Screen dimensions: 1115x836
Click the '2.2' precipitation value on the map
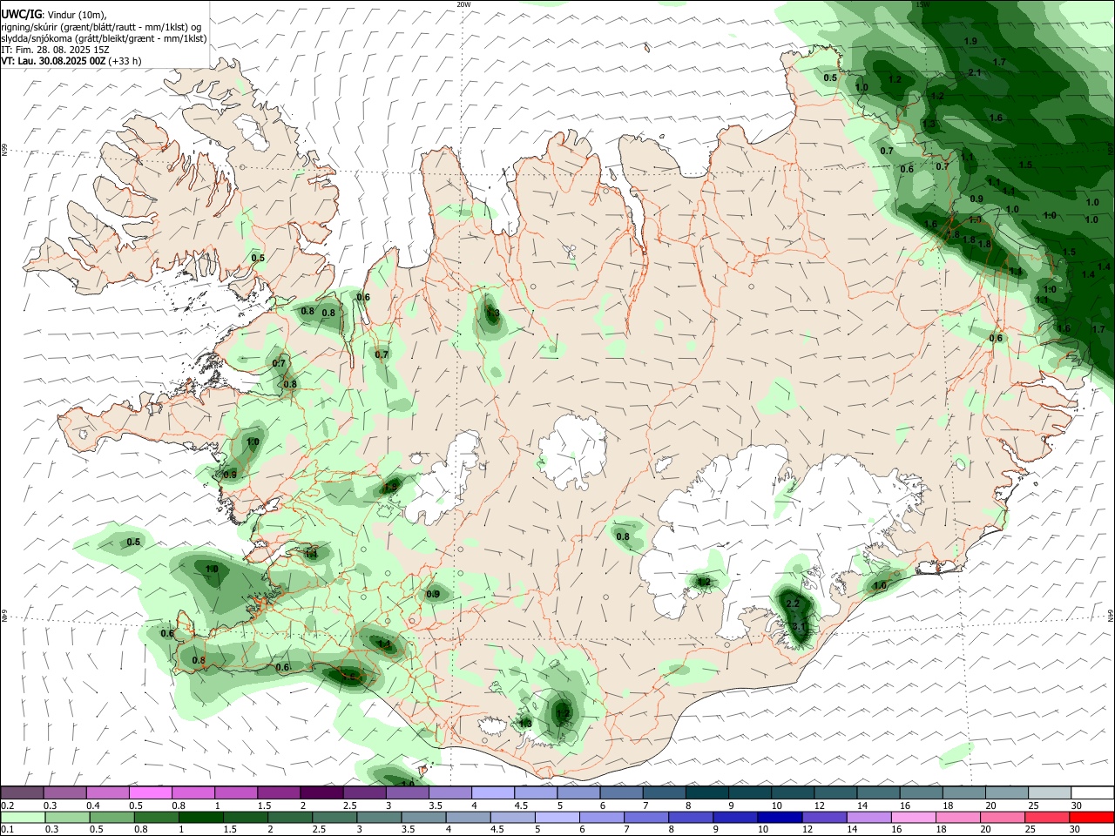coord(793,603)
